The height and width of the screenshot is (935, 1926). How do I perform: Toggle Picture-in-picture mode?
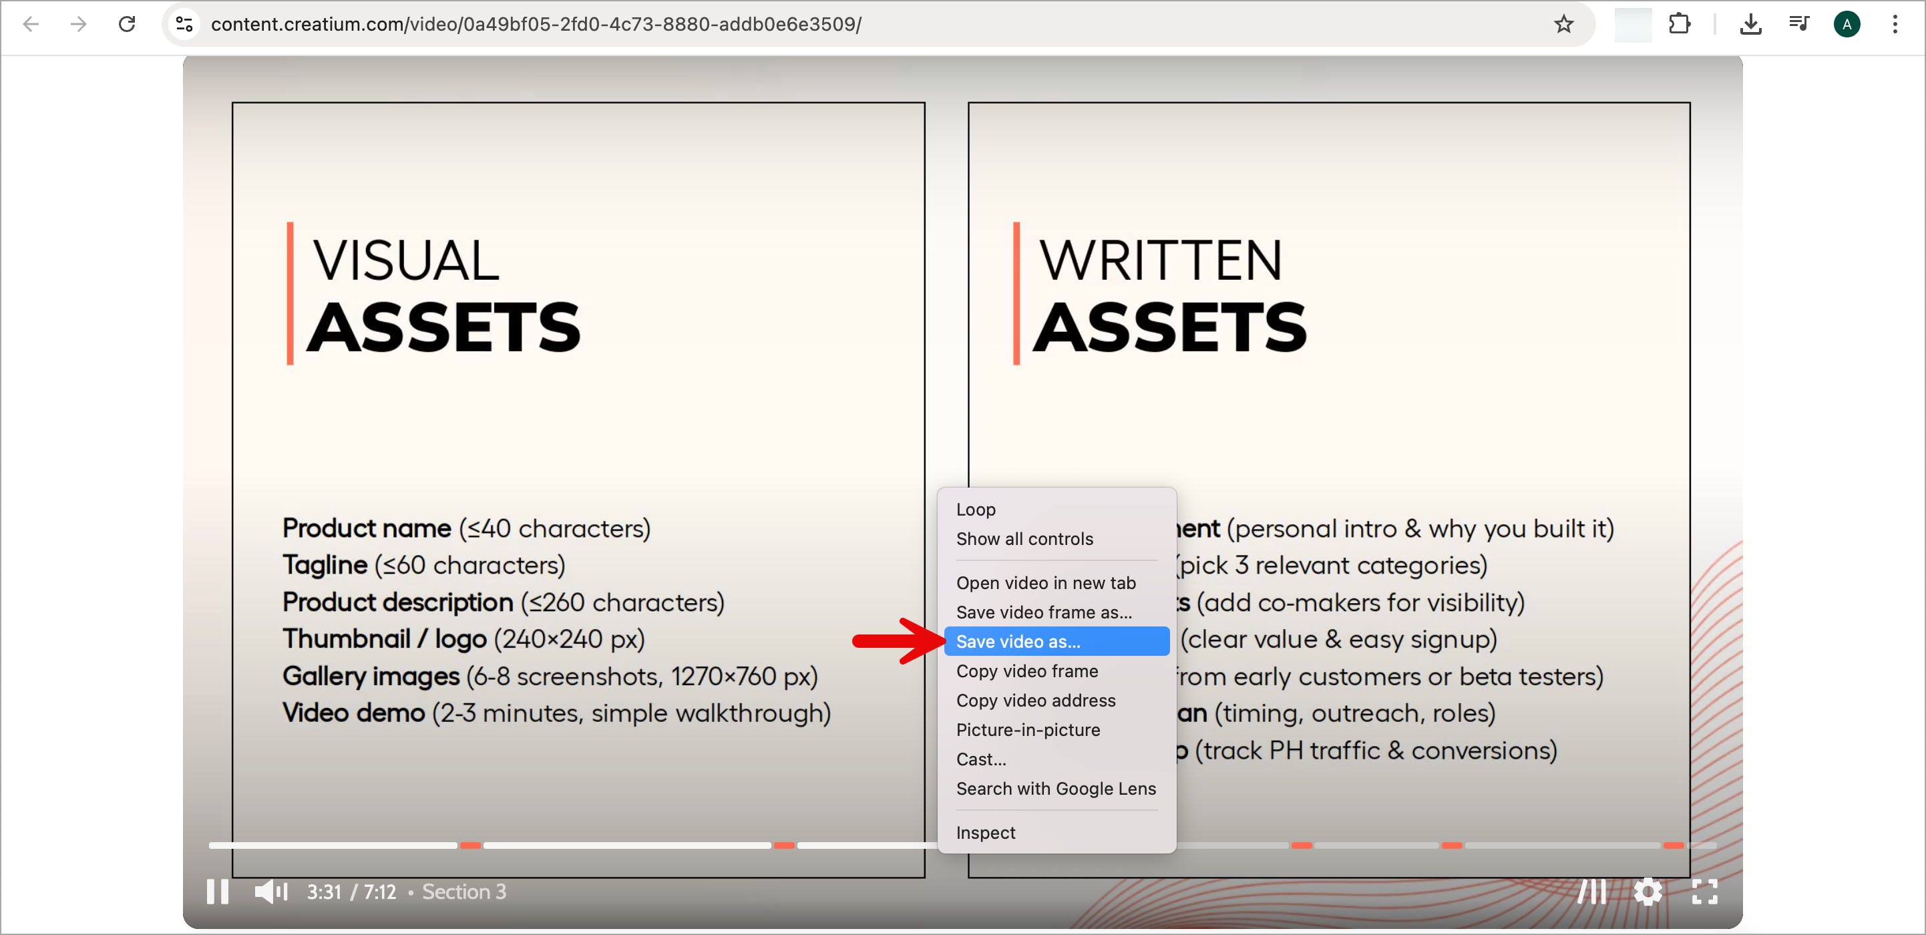point(1027,729)
